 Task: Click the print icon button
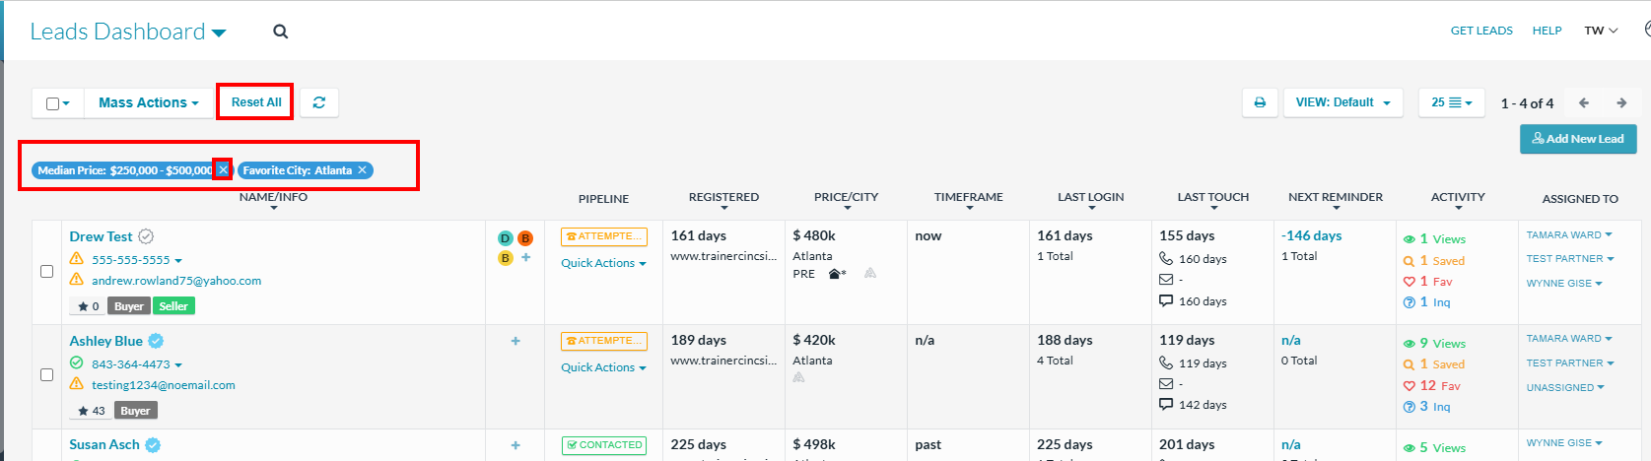[1260, 102]
